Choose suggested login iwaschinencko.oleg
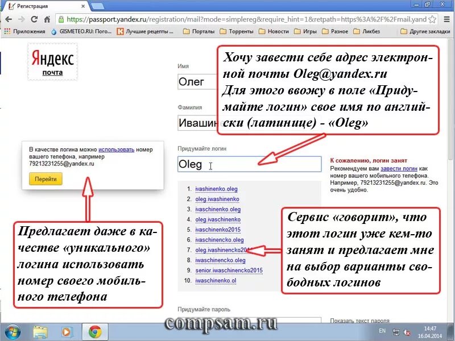Viewport: 455px width, 341px height. coord(220,260)
